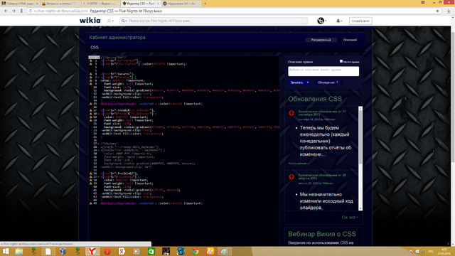Screen dimensions: 455x256
Task: Click the Wikia logo
Action: click(90, 21)
